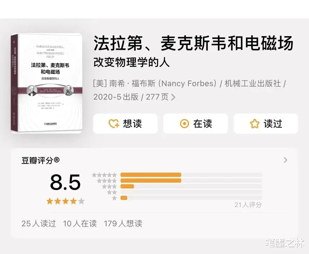View the 10人在读 list

(80, 224)
